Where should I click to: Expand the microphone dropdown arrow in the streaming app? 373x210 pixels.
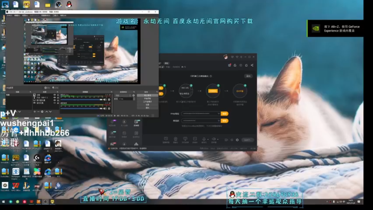208,139
